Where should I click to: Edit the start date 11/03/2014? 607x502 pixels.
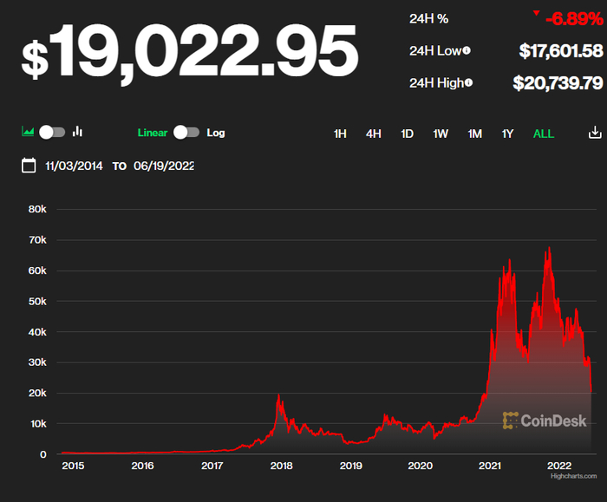tap(74, 166)
